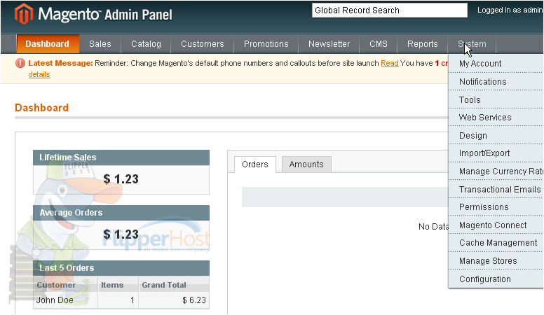Viewport: 544px width, 315px height.
Task: Select Notifications in the System dropdown
Action: [x=496, y=82]
